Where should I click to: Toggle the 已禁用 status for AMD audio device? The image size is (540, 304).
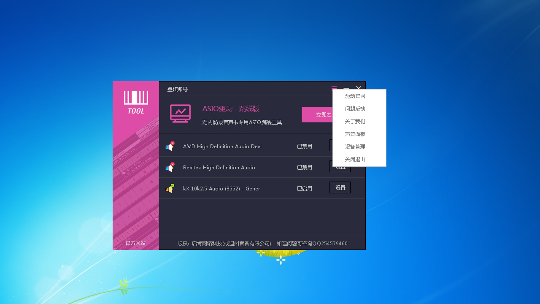[304, 146]
